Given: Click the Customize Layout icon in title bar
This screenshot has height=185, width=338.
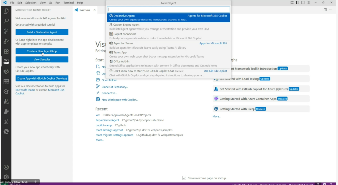Looking at the screenshot, I should [292, 3].
